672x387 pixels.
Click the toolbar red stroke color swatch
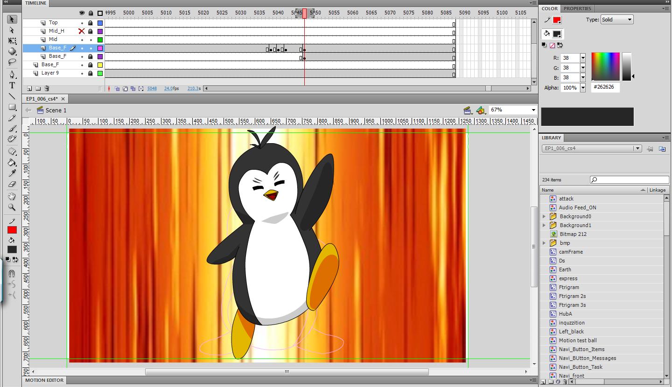pos(12,230)
